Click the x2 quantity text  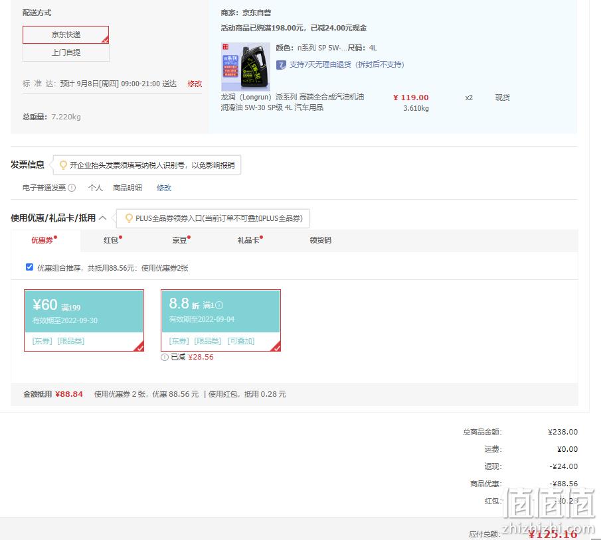coord(469,98)
